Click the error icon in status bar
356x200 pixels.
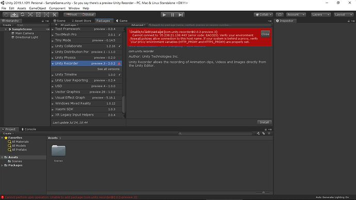[2, 197]
